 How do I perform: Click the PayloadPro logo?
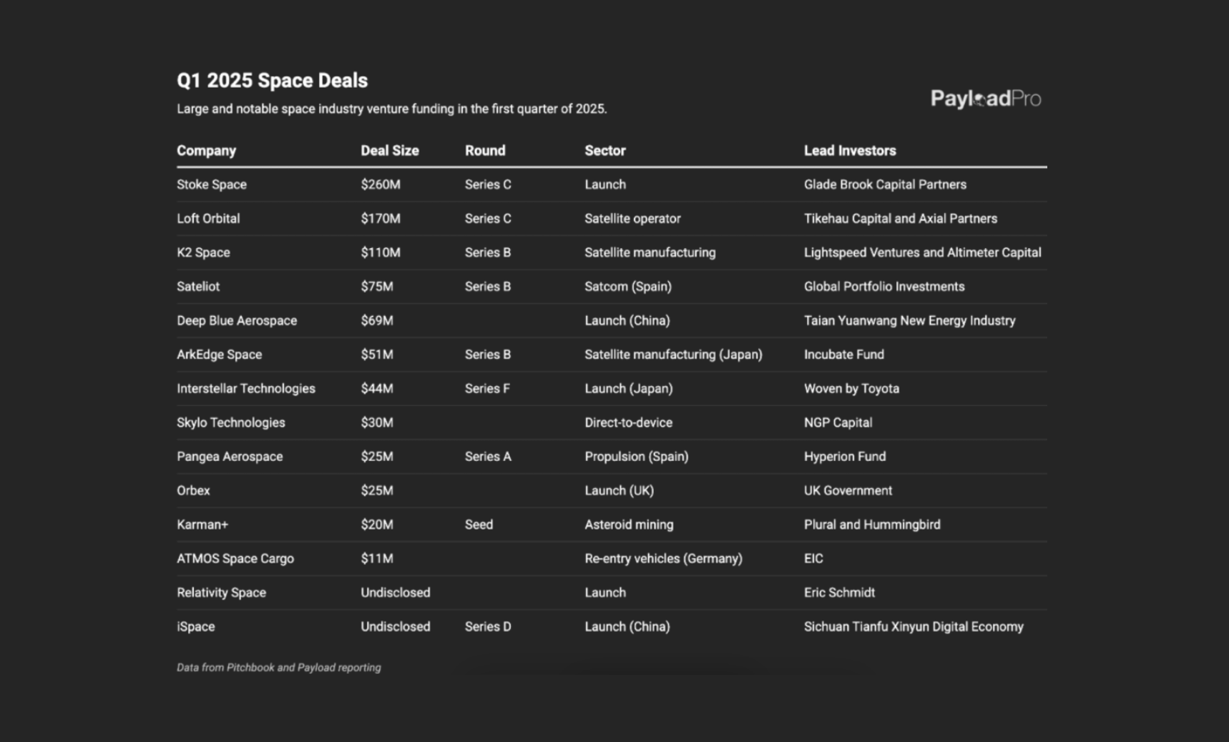[985, 99]
